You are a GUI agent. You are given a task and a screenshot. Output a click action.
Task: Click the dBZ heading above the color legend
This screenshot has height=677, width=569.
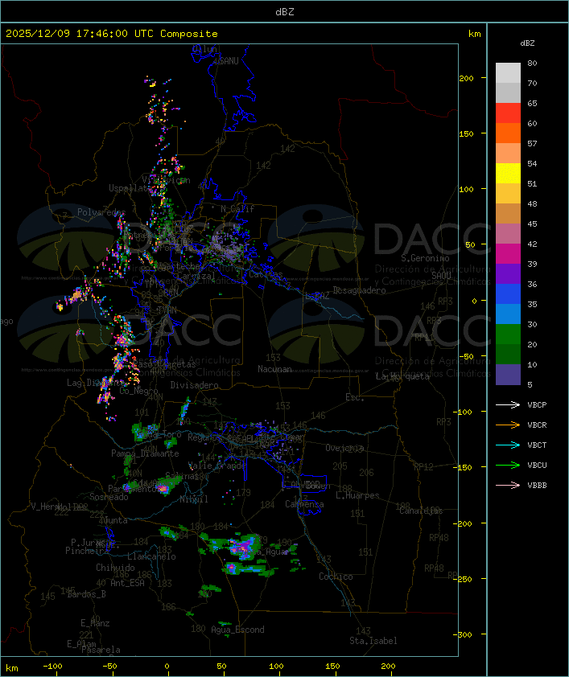527,43
